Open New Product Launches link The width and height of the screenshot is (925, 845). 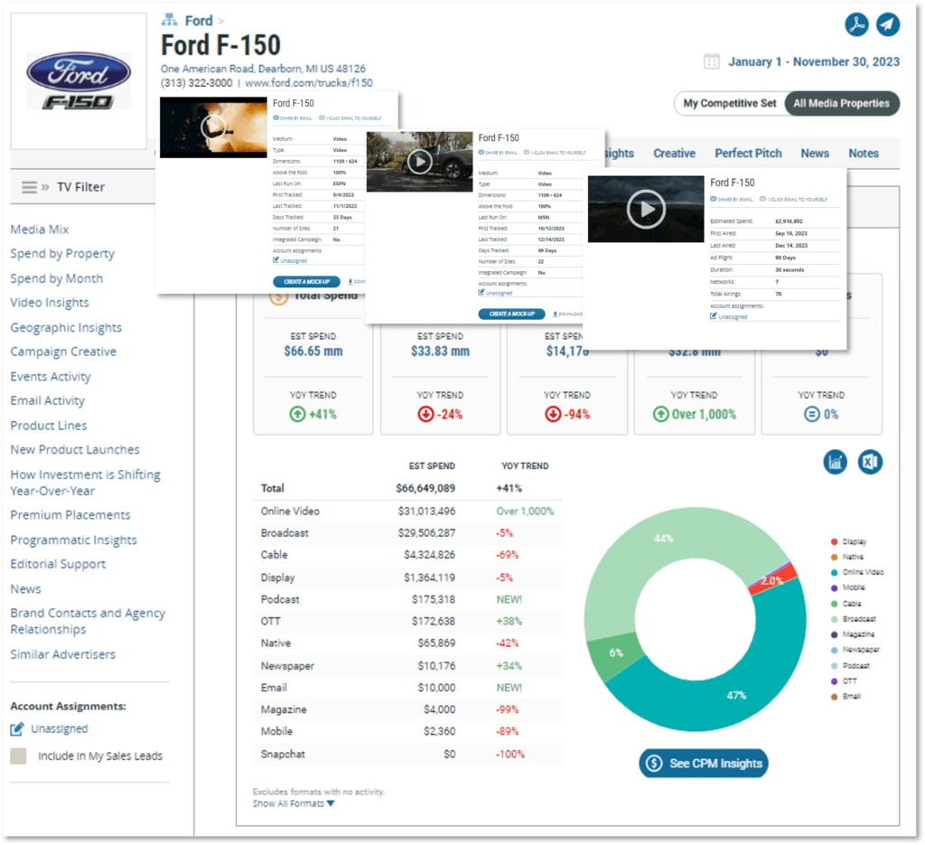coord(75,450)
